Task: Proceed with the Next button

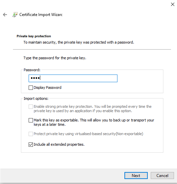Action: (x=136, y=176)
